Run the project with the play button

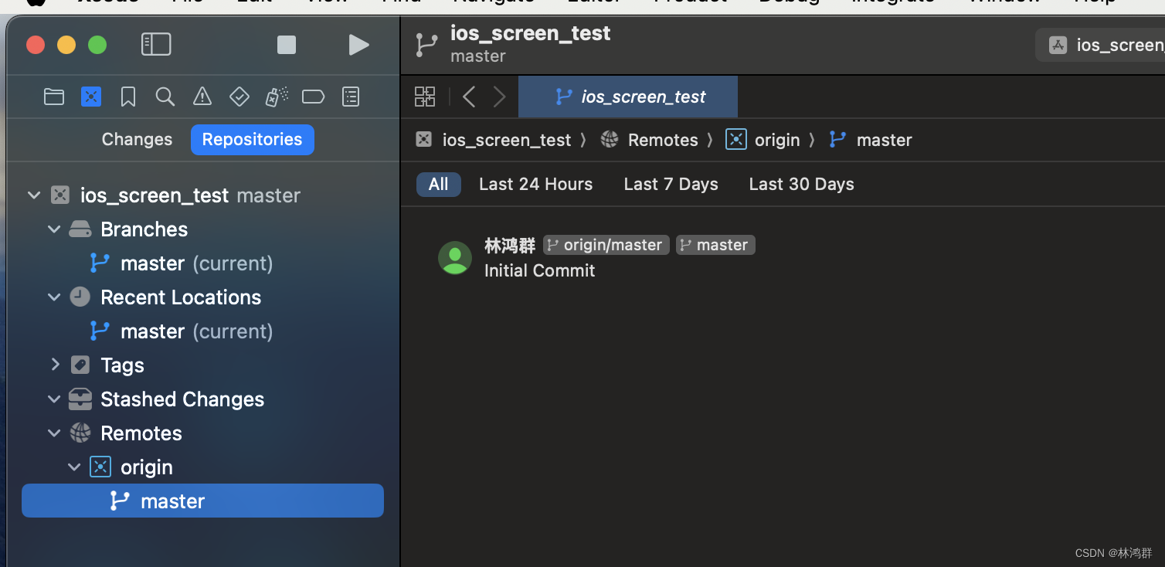[358, 45]
